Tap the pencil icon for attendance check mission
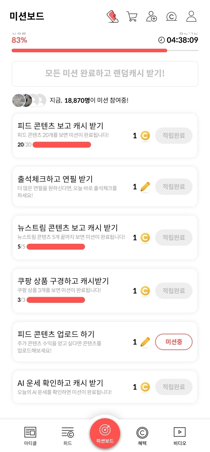Screen dimensions: 210x452 [x=145, y=187]
